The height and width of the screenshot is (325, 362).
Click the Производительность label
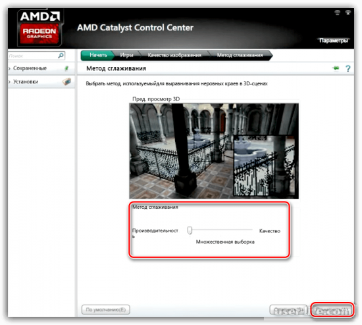155,232
